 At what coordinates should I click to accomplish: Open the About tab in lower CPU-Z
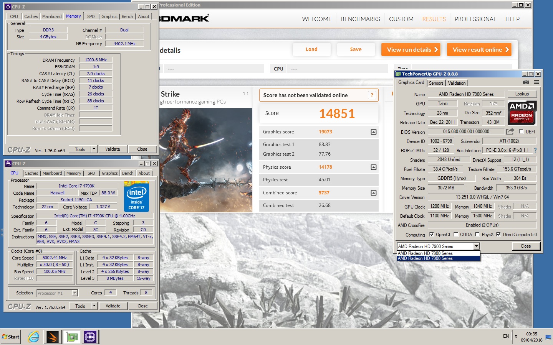pyautogui.click(x=144, y=173)
